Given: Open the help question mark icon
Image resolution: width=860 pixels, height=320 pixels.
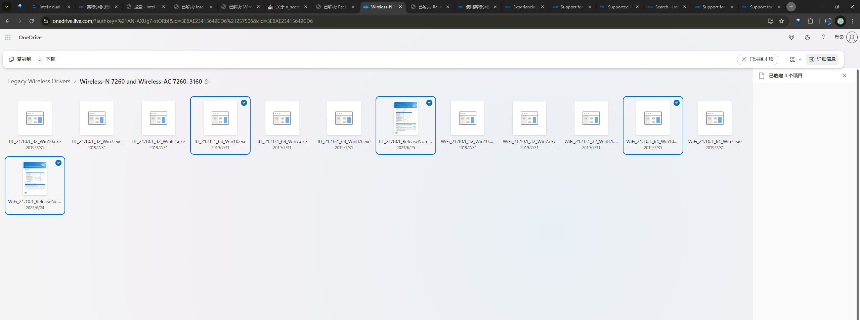Looking at the screenshot, I should click(x=823, y=37).
